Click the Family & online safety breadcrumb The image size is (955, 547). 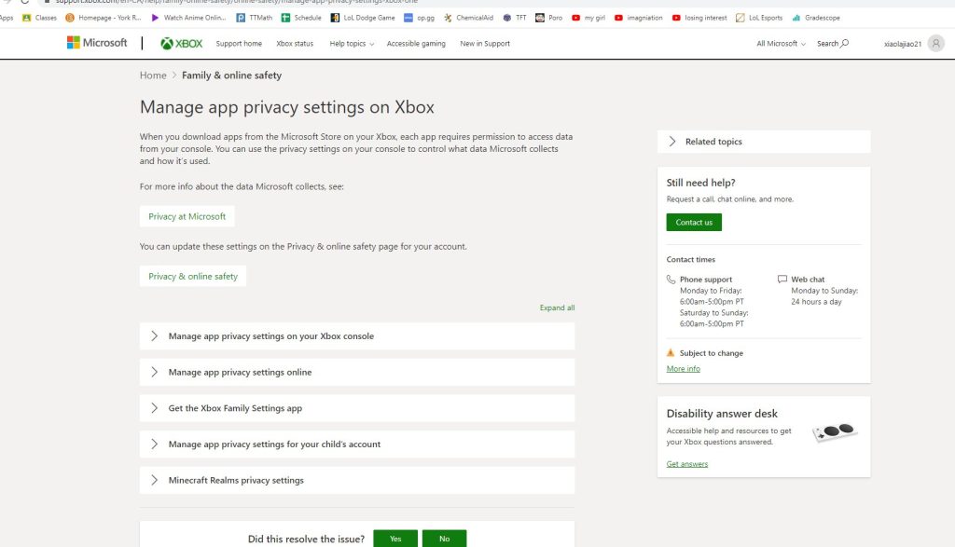tap(231, 75)
